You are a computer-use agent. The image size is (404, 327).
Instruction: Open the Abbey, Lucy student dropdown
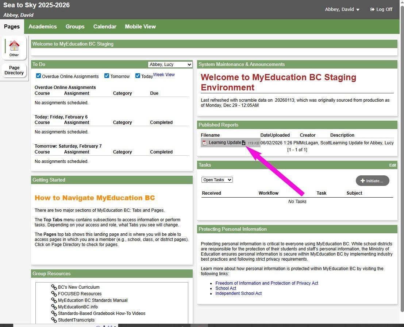tap(170, 65)
